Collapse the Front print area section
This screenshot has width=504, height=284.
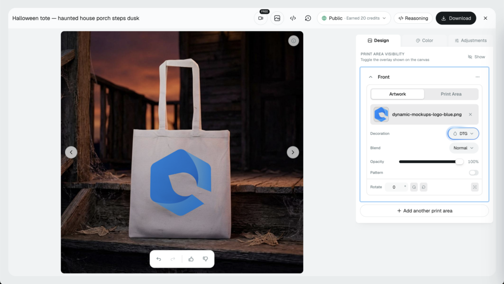point(371,77)
